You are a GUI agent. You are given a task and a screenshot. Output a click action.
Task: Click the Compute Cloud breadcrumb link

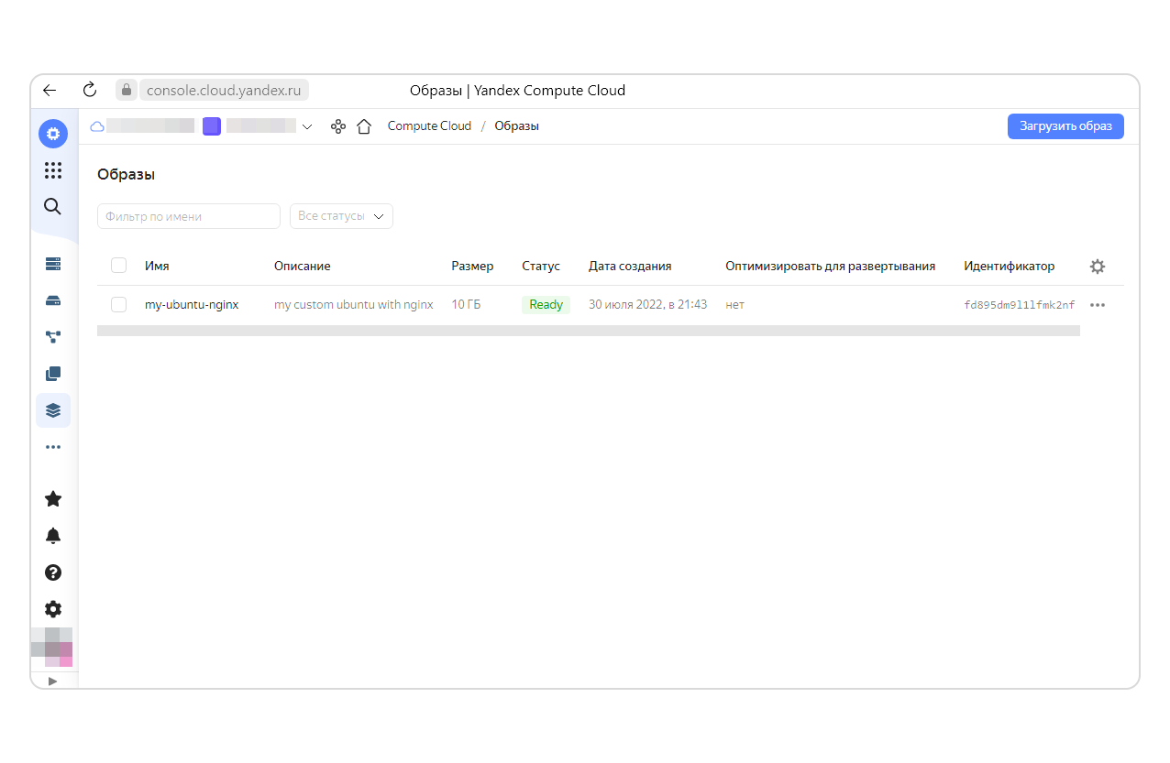(429, 126)
